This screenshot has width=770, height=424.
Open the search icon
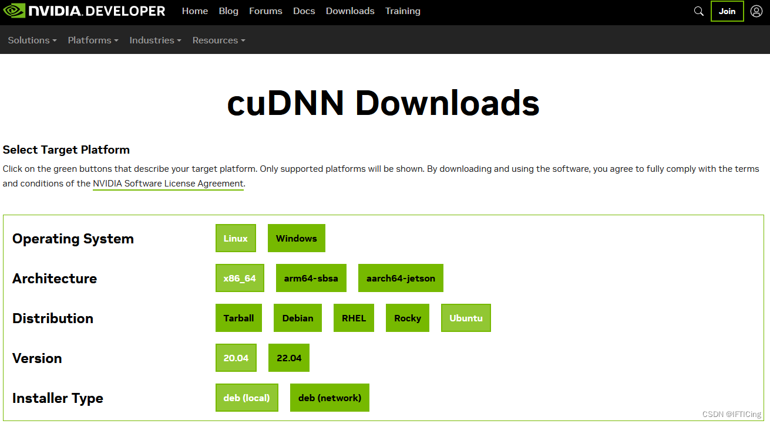point(698,11)
